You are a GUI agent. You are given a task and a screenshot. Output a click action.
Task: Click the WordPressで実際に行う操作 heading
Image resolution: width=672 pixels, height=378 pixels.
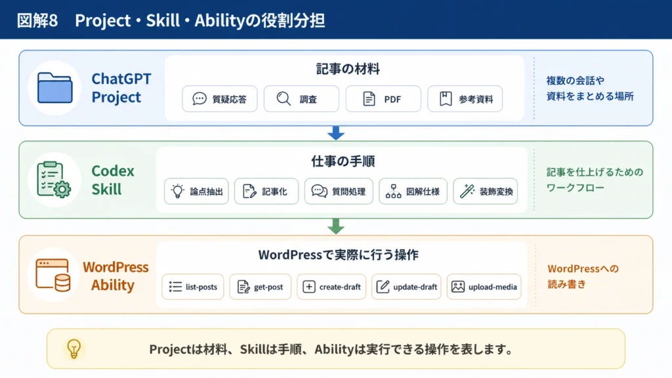point(338,255)
